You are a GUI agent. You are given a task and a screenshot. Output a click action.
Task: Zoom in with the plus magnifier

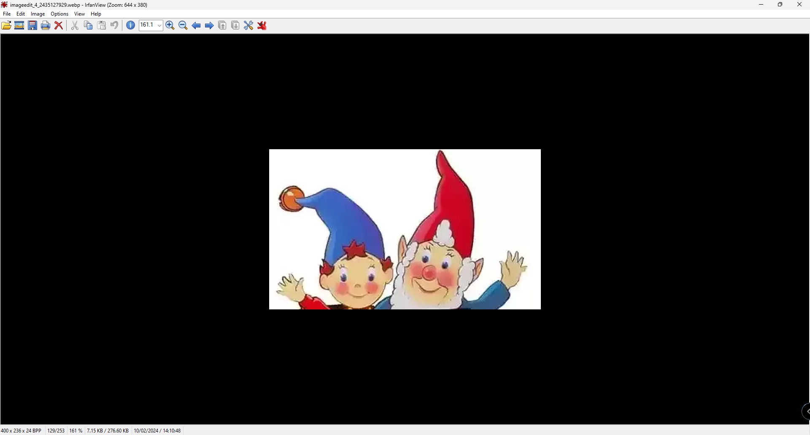click(x=170, y=26)
